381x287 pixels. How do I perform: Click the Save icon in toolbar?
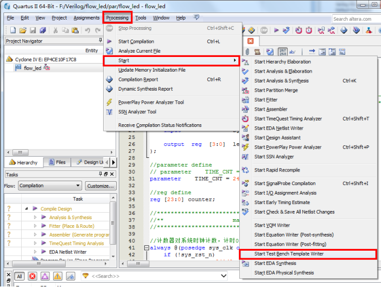tap(33, 30)
